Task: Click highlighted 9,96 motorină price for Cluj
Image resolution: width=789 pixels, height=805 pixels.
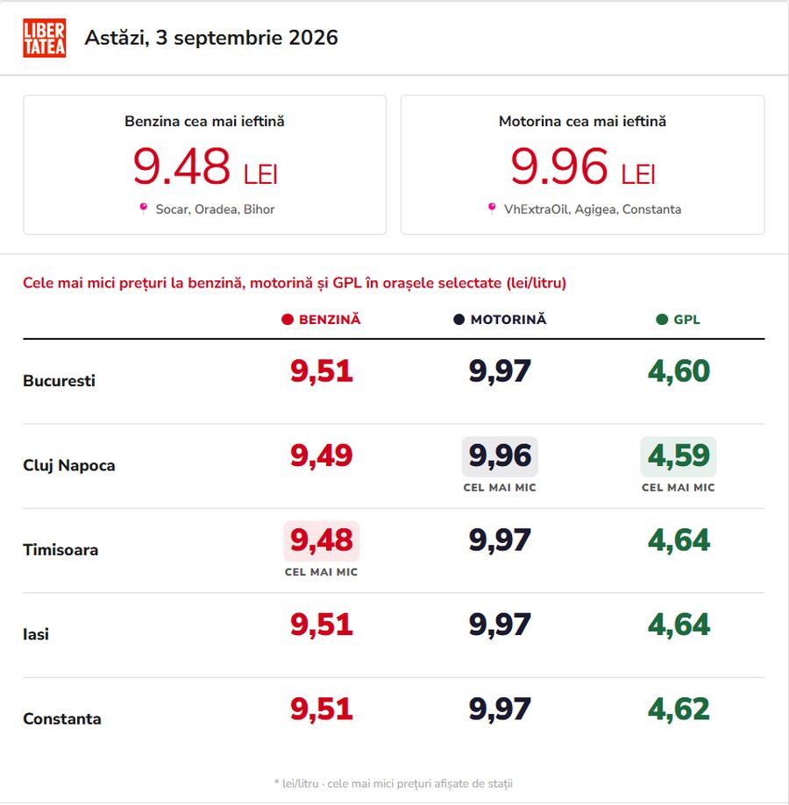Action: click(500, 456)
